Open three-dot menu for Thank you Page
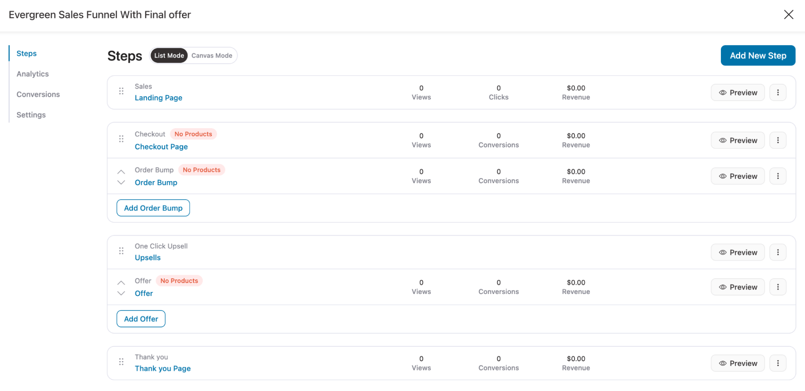Screen dimensions: 805x391 (778, 363)
